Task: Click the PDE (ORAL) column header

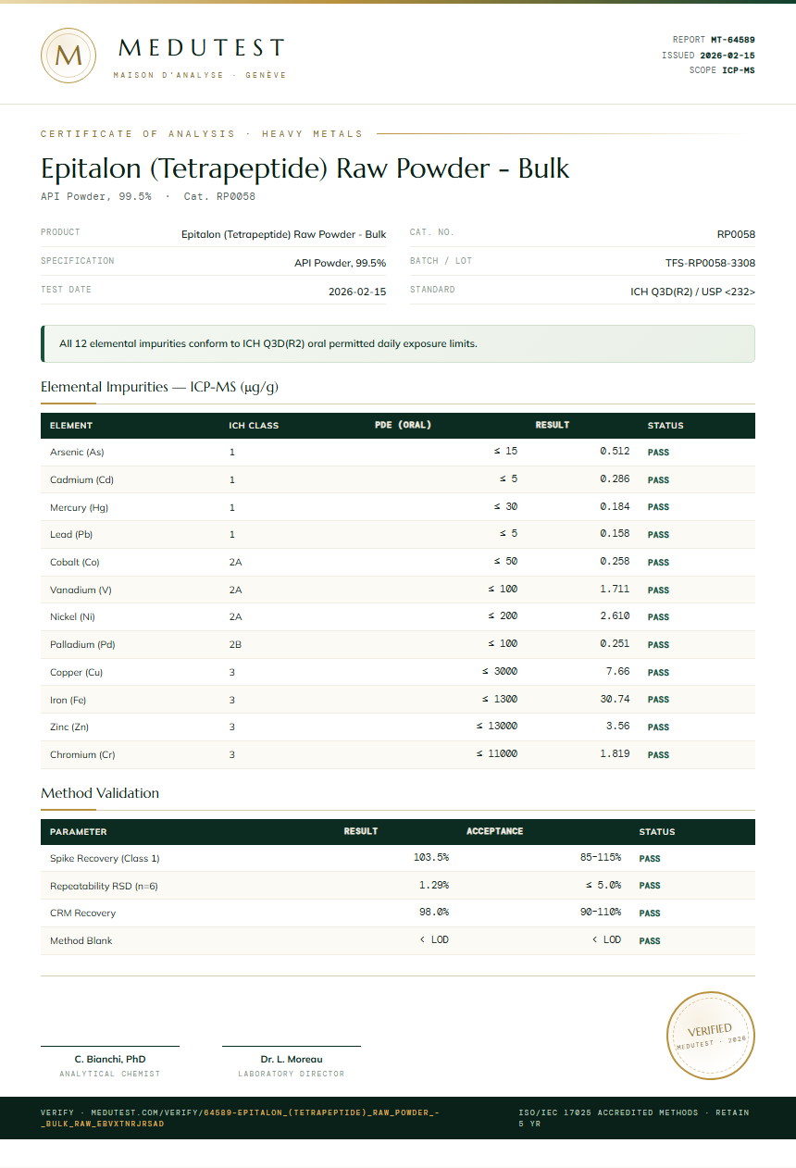Action: coord(403,426)
